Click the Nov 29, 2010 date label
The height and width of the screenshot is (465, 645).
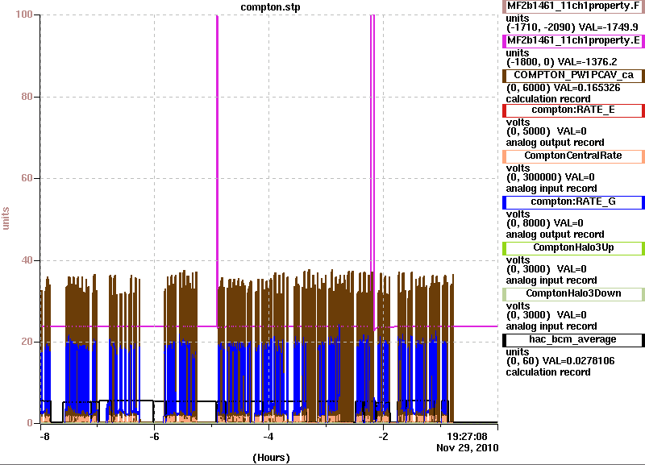click(468, 448)
